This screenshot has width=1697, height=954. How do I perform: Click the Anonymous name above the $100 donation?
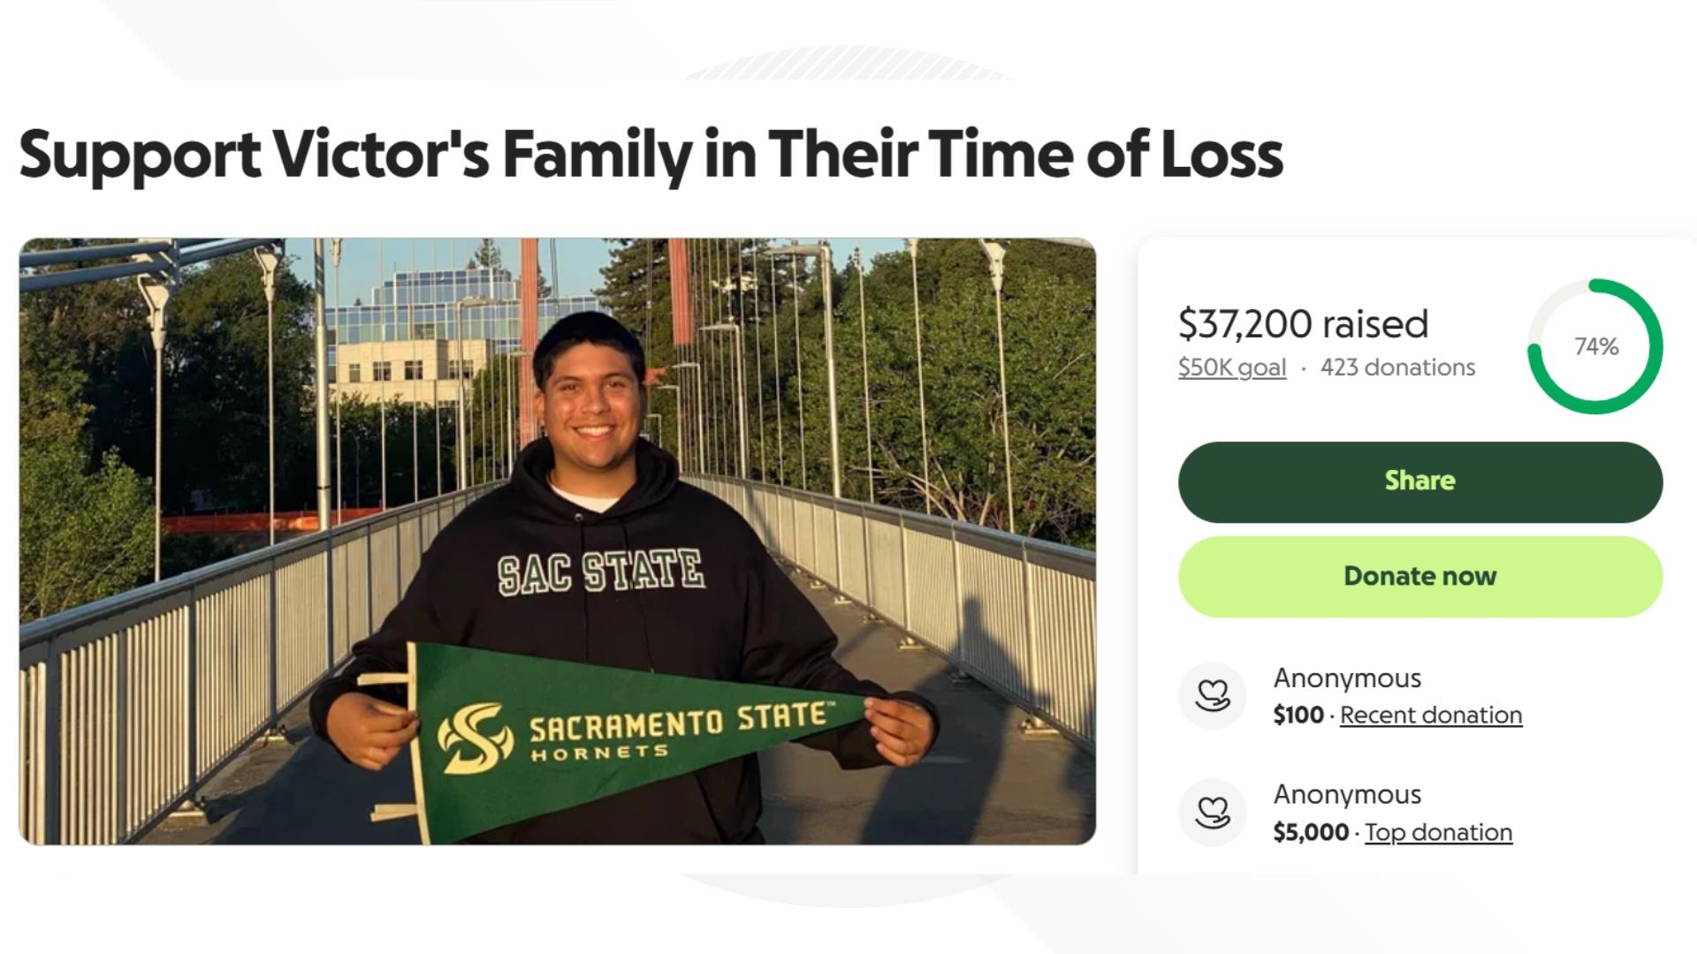pos(1347,678)
